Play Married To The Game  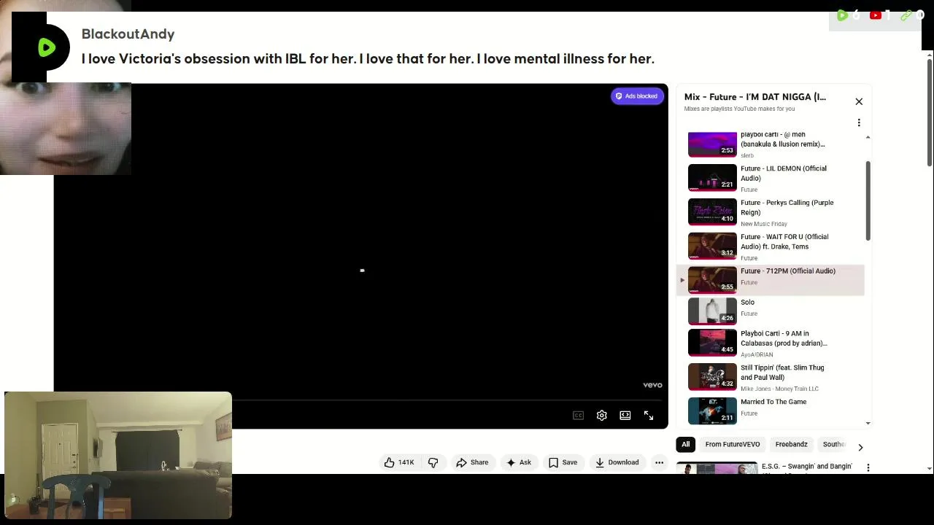point(770,410)
